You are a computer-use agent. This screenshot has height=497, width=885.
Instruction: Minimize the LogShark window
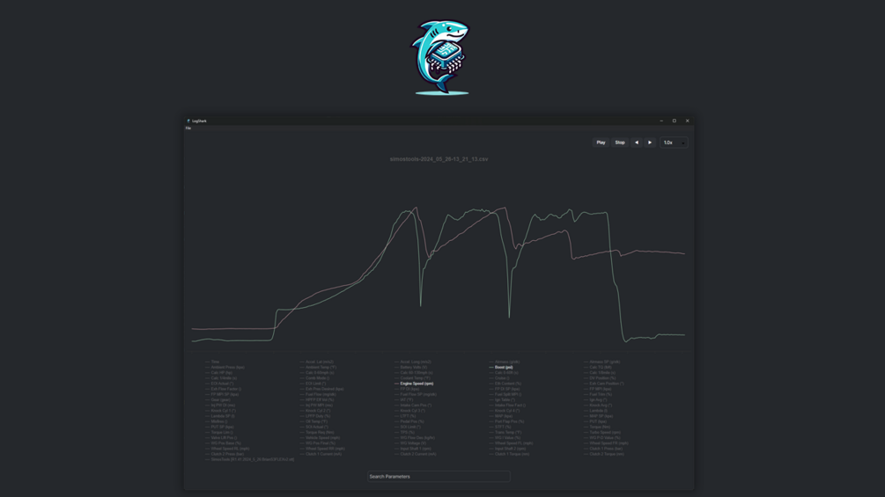661,121
